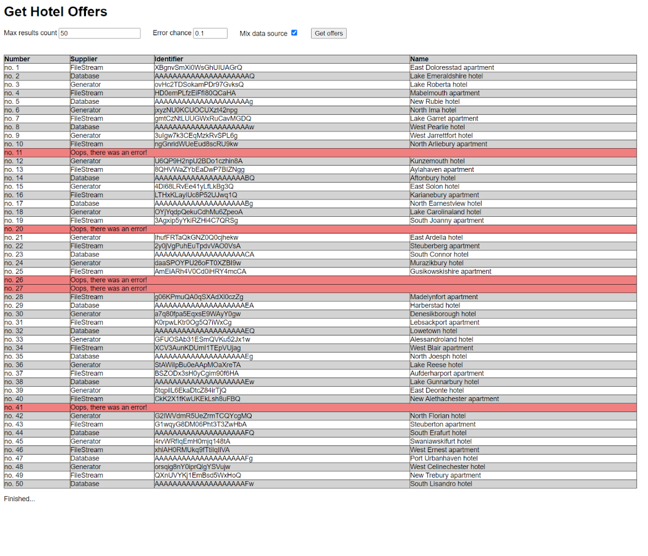Click the Supplier column header
This screenshot has height=556, width=648.
pos(83,59)
